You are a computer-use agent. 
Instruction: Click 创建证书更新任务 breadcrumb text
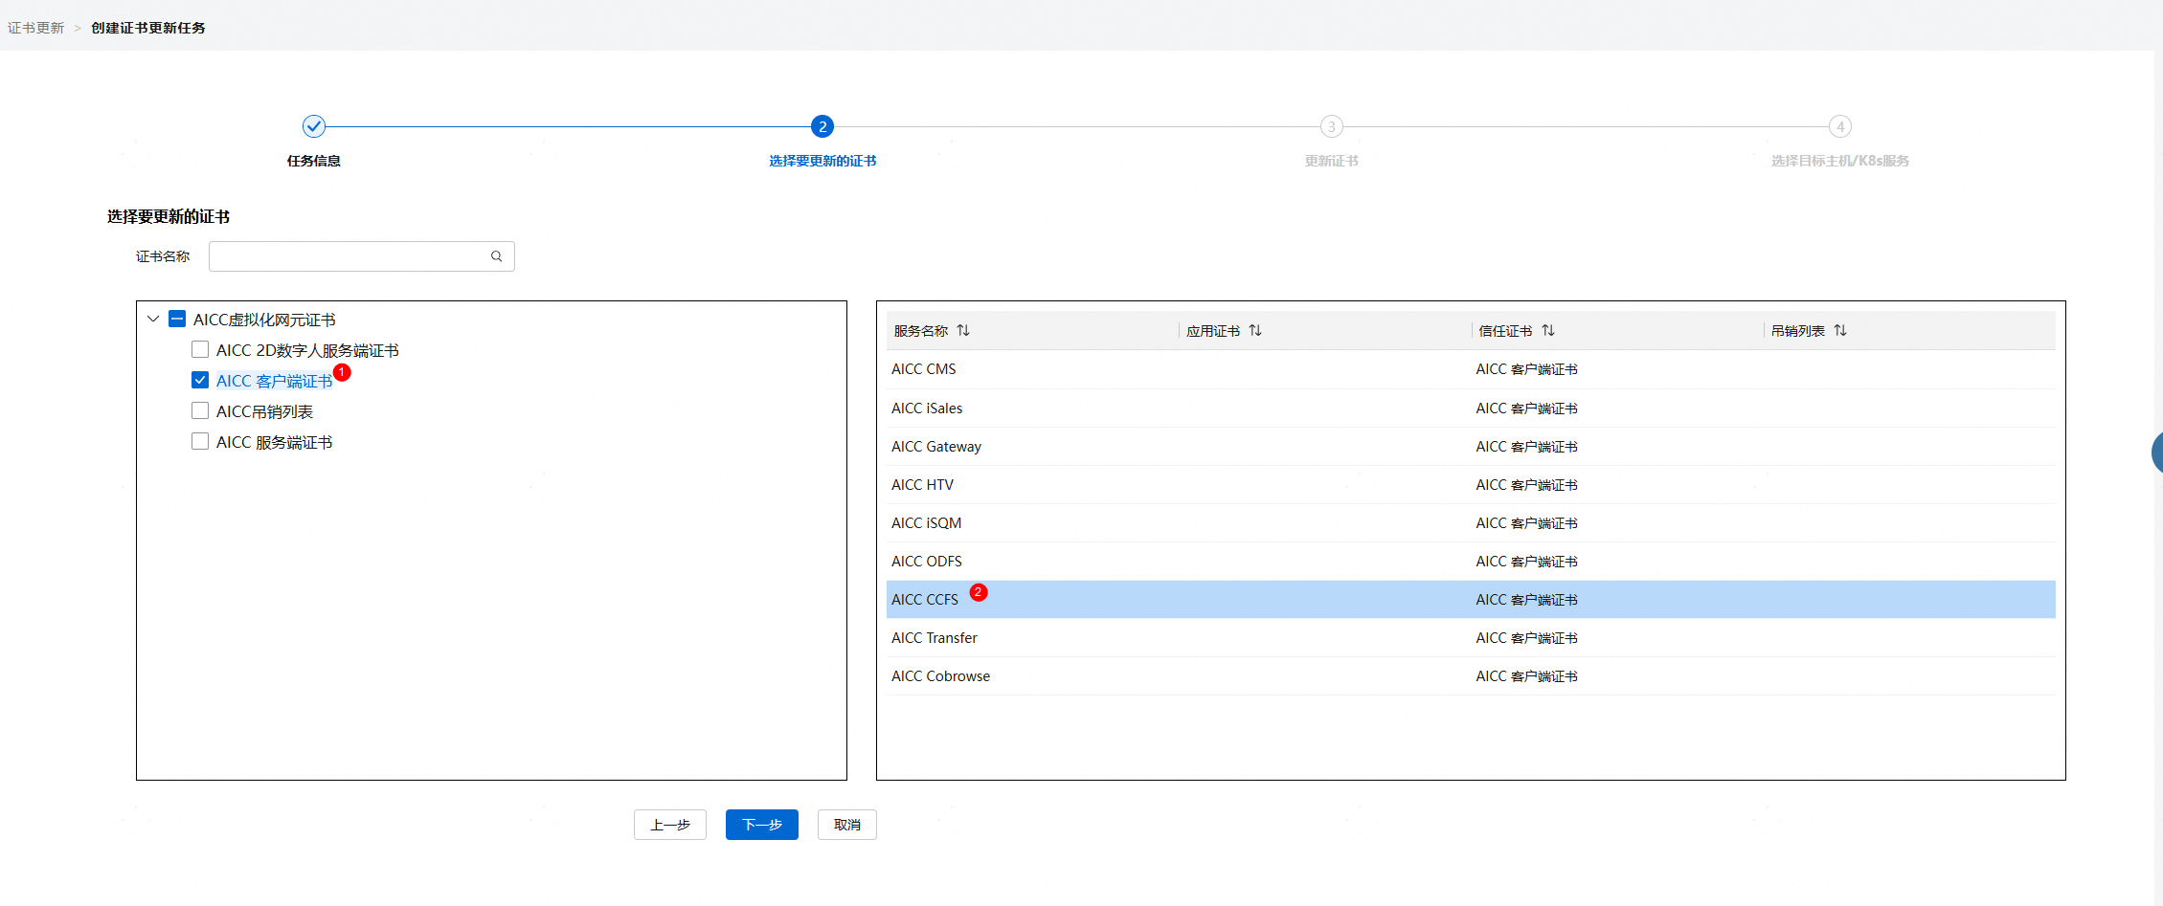[148, 28]
